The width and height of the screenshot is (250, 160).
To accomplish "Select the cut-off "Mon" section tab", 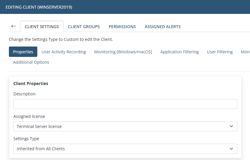I will tap(245, 52).
